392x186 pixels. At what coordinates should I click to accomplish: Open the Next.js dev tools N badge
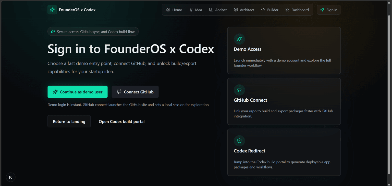pyautogui.click(x=11, y=177)
